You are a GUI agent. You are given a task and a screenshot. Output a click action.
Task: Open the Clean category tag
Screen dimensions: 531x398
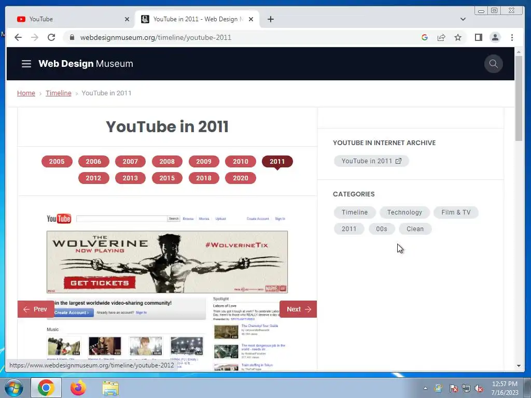click(x=415, y=229)
